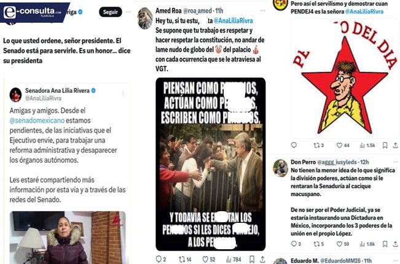Retweet the star cartoon tweet with 3 reposts
The image size is (400, 264).
[319, 146]
